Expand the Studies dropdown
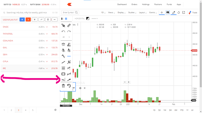Image resolution: width=202 pixels, height=113 pixels. 132,13
